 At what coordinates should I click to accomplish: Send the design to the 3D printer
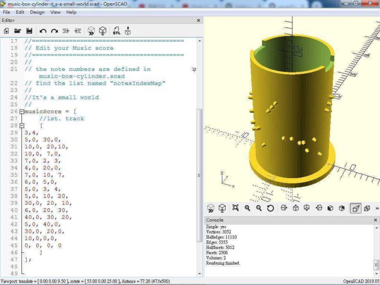pyautogui.click(x=128, y=31)
